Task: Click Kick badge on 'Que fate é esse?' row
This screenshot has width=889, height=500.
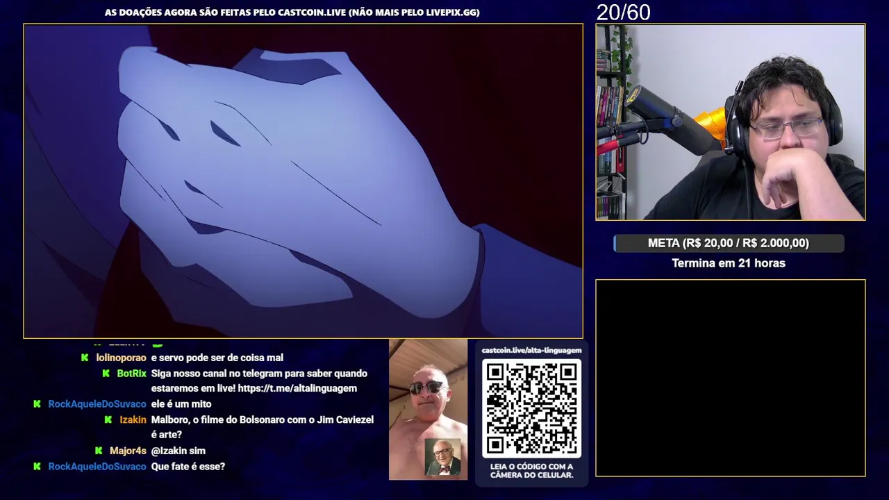Action: pyautogui.click(x=37, y=467)
